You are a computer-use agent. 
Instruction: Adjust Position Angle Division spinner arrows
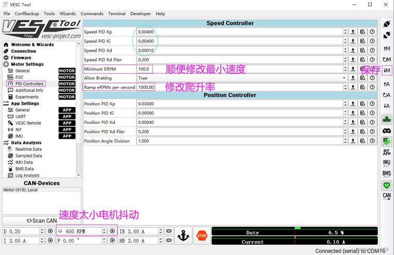coord(345,141)
